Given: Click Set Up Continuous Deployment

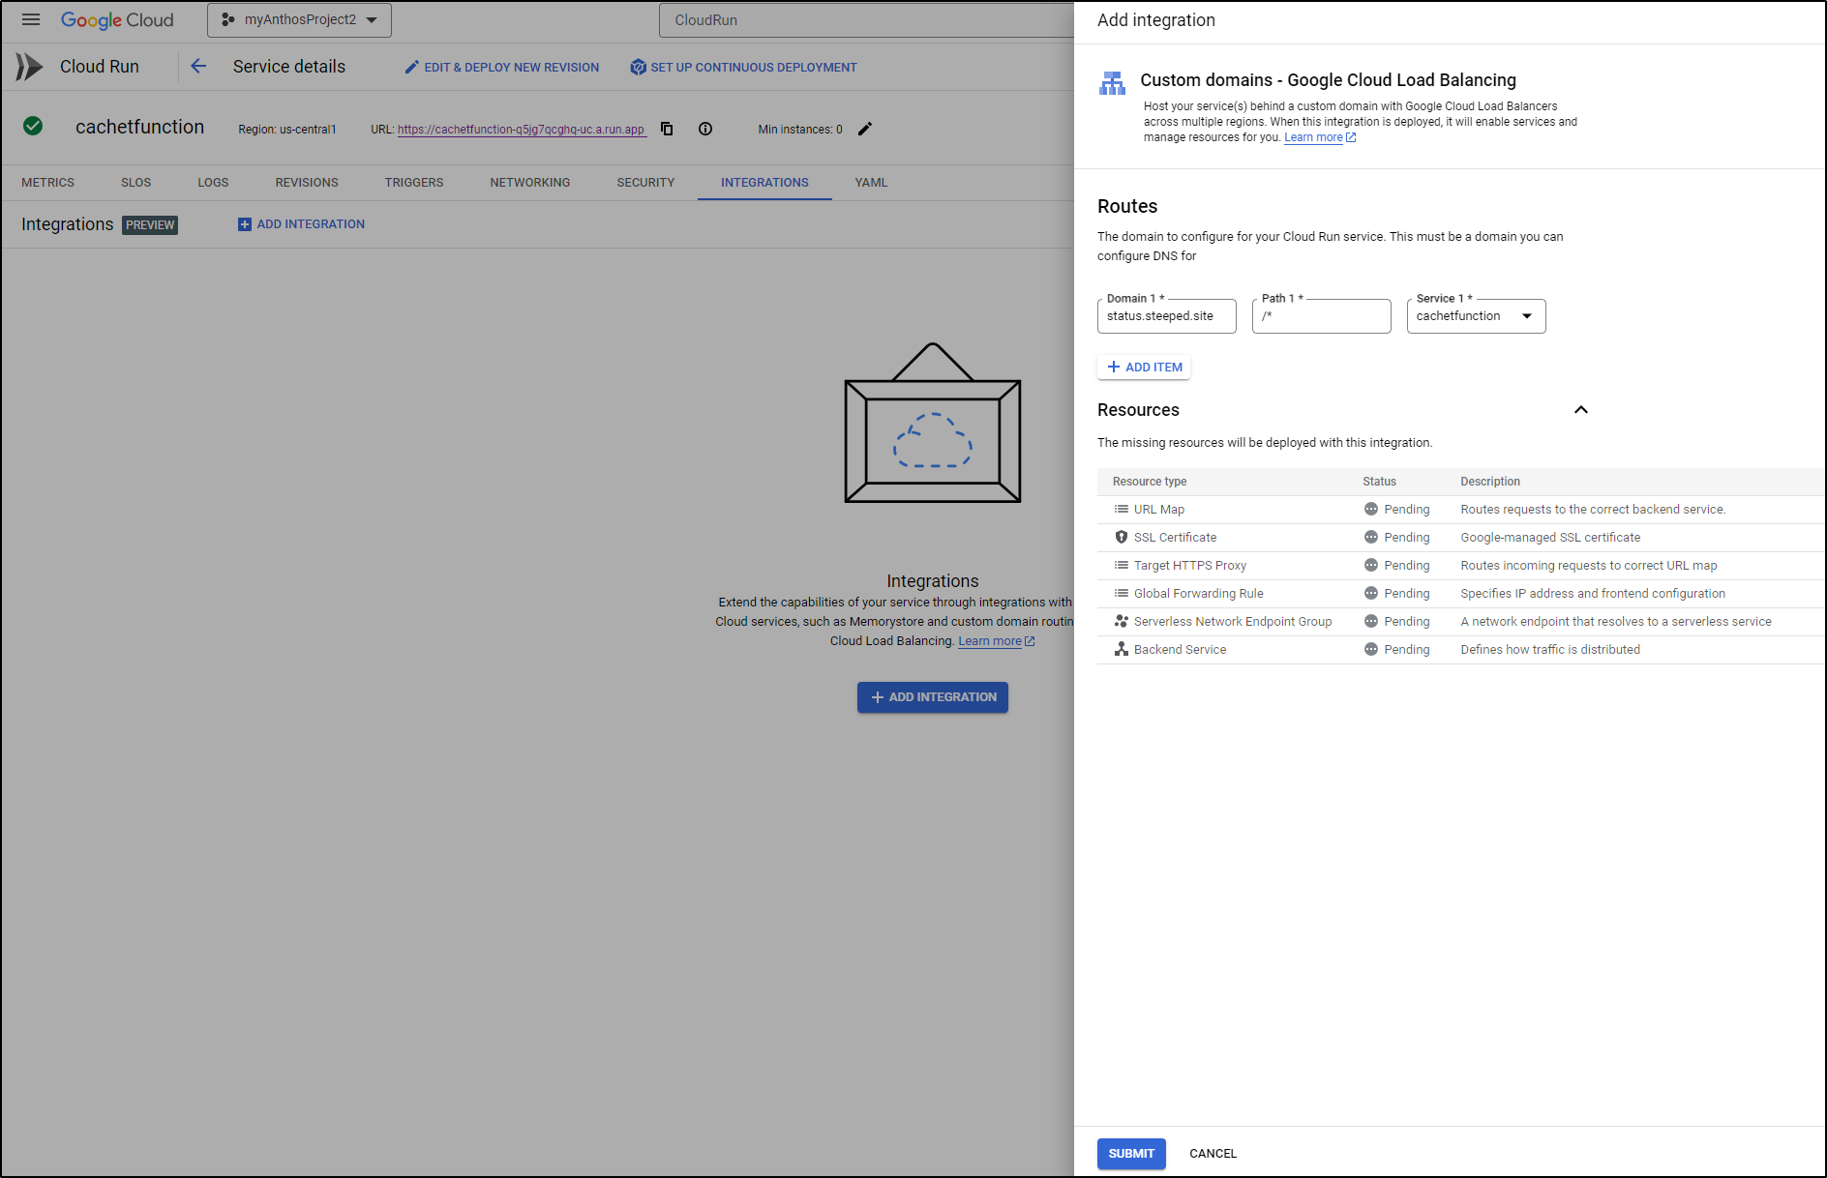Looking at the screenshot, I should [743, 67].
